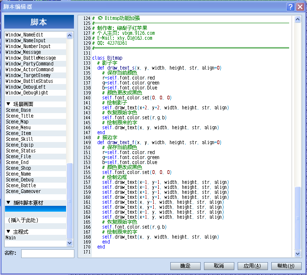Select Scene_Base script
Screen dimensions: 307x275
35,110
